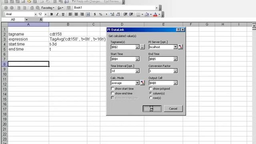The width and height of the screenshot is (256, 144).
Task: Center cell text horizontally
Action: [76, 14]
